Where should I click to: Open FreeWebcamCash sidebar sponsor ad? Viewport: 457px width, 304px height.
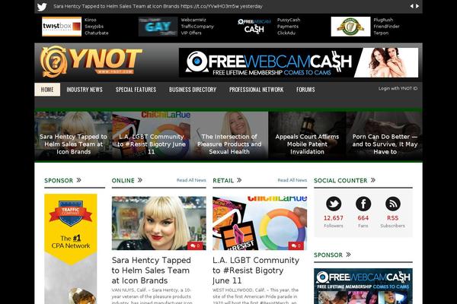coord(363,287)
